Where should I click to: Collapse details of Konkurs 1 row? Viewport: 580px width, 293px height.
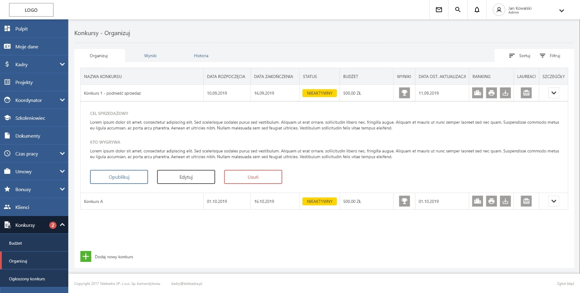tap(553, 93)
